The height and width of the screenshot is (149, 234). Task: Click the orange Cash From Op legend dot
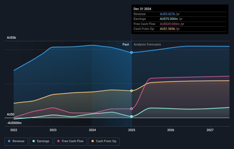[x=93, y=141]
